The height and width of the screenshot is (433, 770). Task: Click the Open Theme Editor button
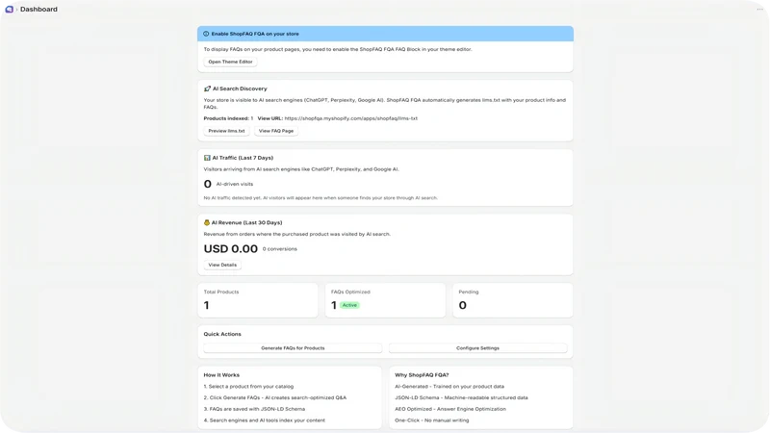[230, 62]
